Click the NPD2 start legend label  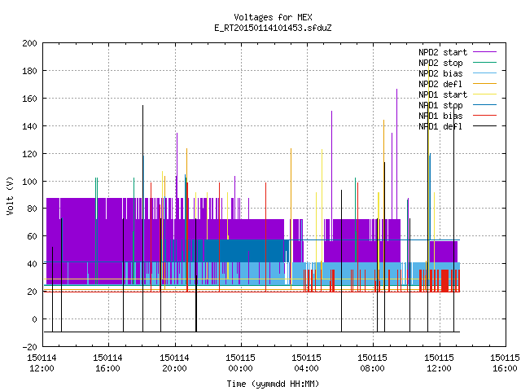tap(443, 52)
